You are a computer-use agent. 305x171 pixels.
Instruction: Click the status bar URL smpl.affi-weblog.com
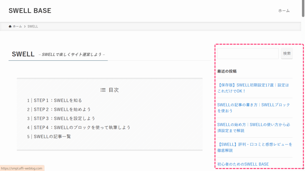click(x=21, y=168)
